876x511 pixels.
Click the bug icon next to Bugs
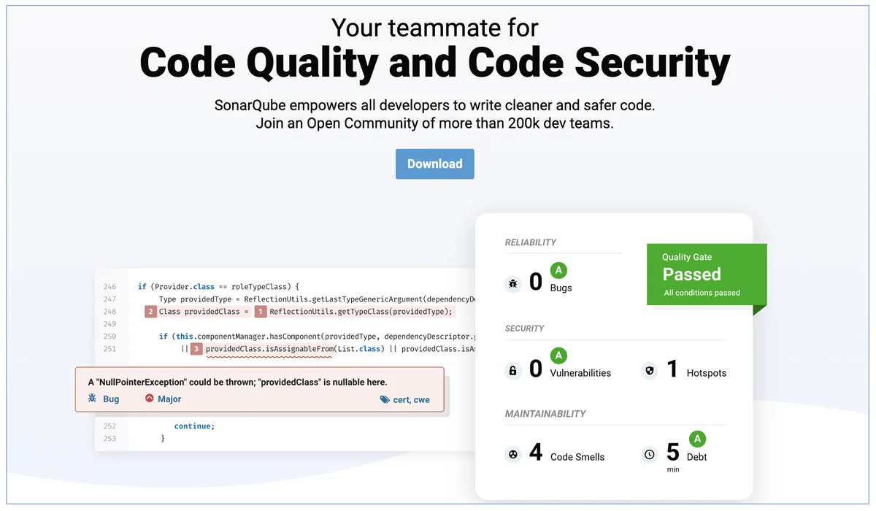pyautogui.click(x=512, y=283)
